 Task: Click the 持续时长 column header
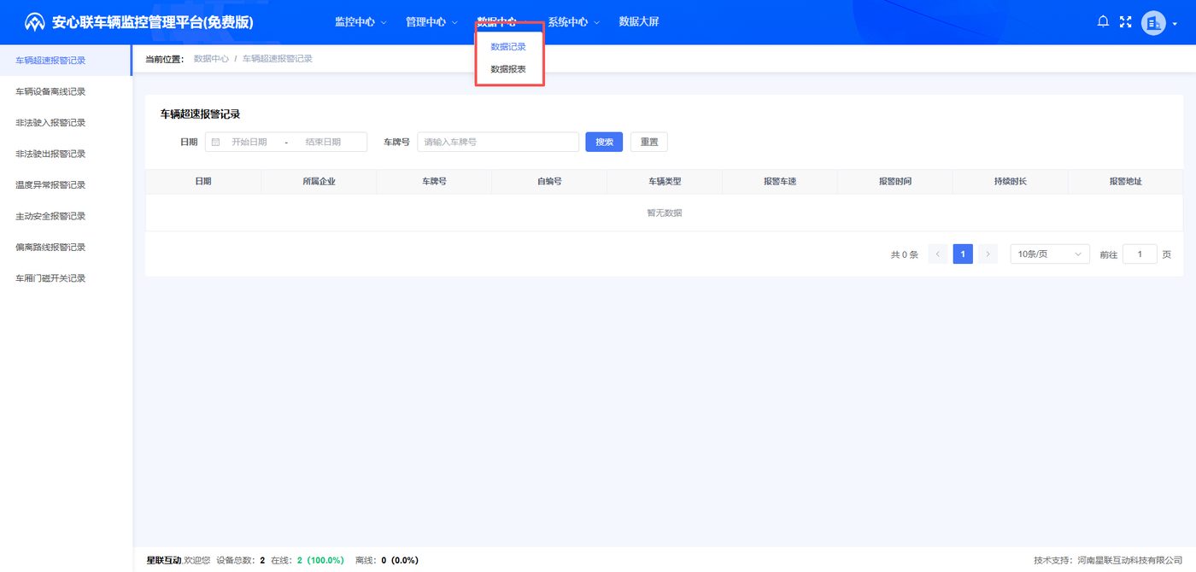pos(1011,182)
